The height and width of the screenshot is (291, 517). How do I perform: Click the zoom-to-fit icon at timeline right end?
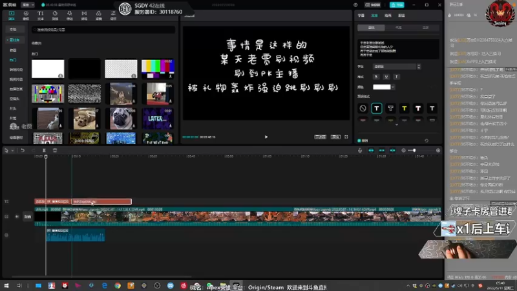click(x=438, y=151)
